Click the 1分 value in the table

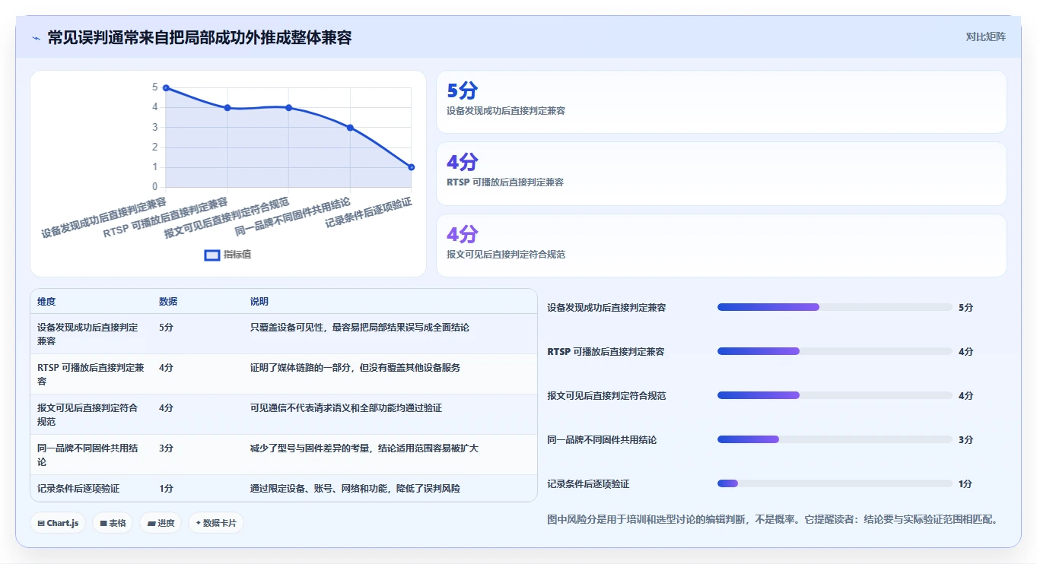166,488
